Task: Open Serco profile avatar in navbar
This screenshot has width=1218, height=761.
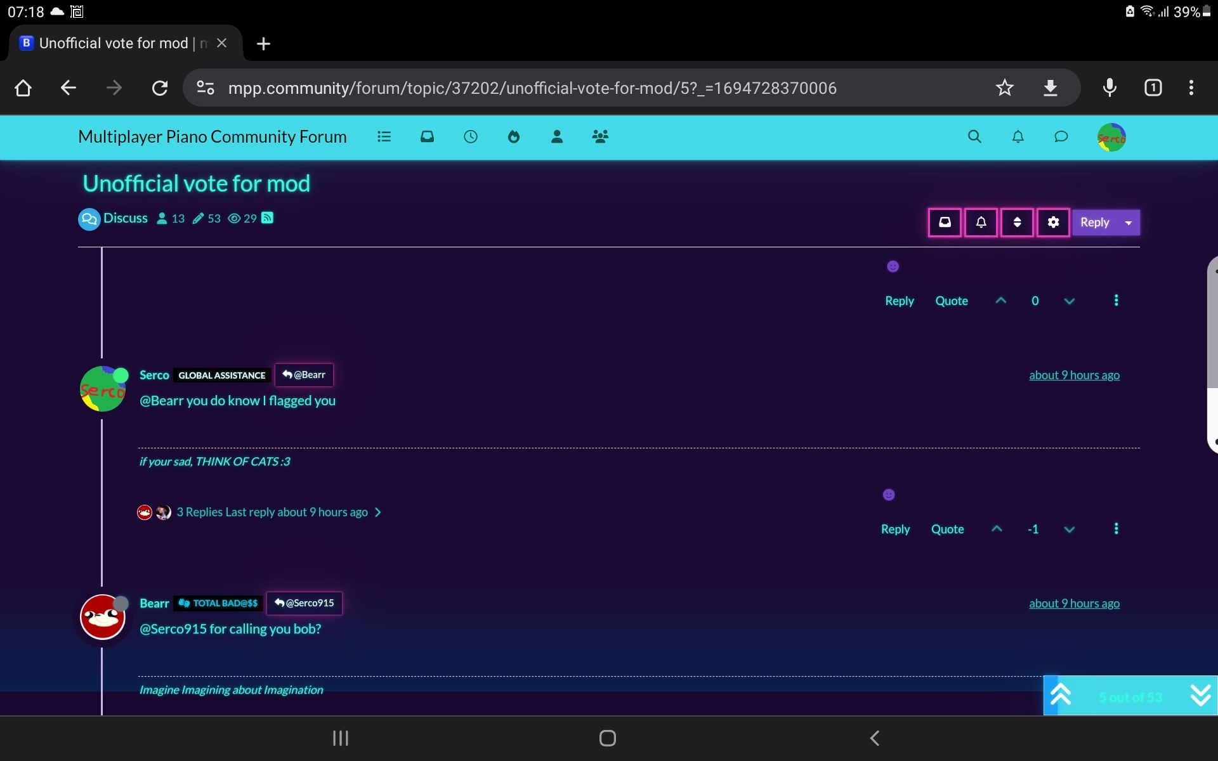Action: [x=1111, y=138]
